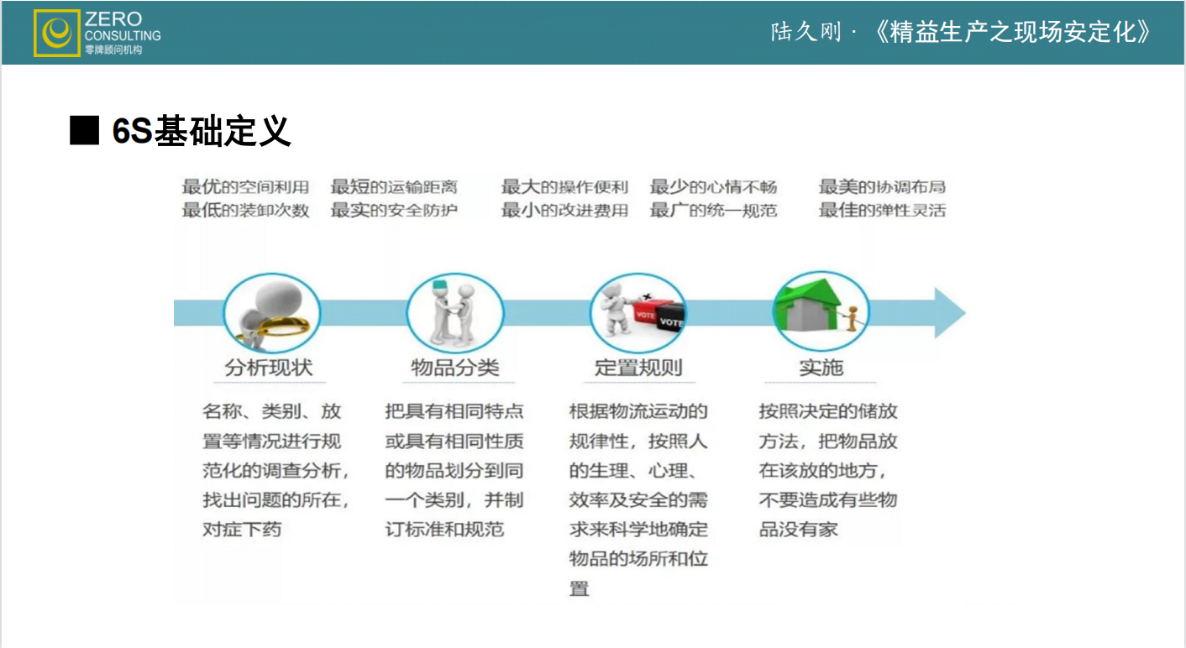Click the phrase 最广的统一规范
The height and width of the screenshot is (648, 1186).
pyautogui.click(x=713, y=210)
